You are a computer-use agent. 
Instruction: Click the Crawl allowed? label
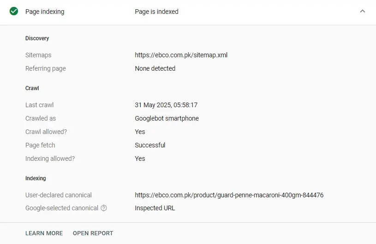click(46, 132)
